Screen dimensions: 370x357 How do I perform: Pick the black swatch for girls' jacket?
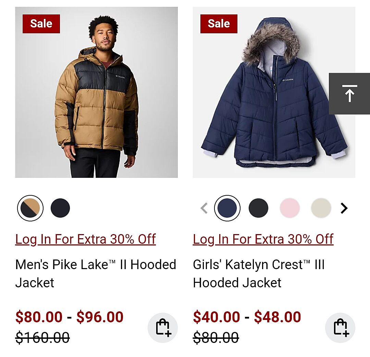pos(258,208)
